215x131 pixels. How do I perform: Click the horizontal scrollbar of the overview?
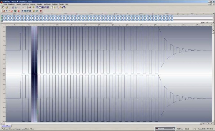pos(101,23)
